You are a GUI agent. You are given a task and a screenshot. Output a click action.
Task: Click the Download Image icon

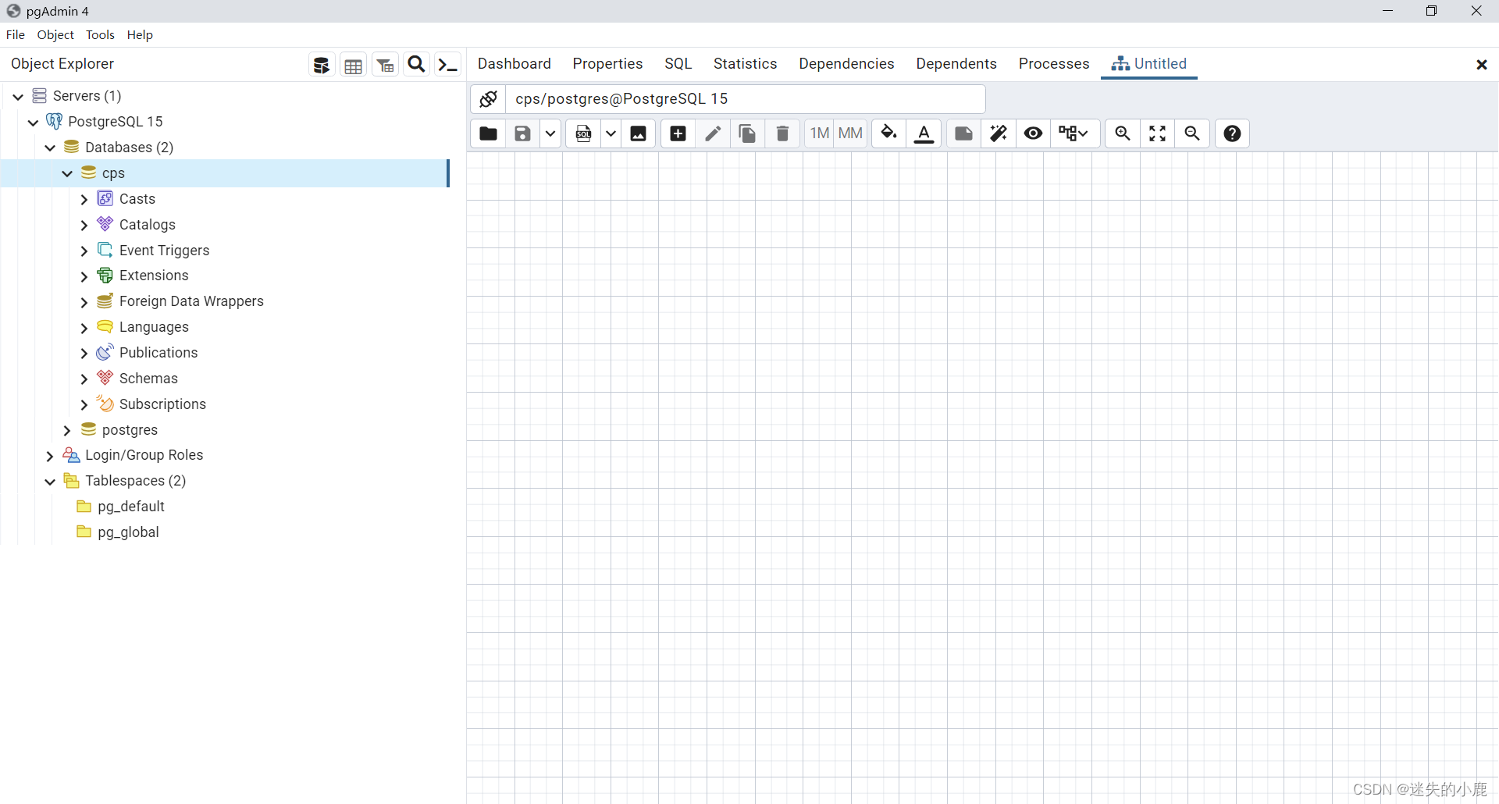pyautogui.click(x=639, y=133)
